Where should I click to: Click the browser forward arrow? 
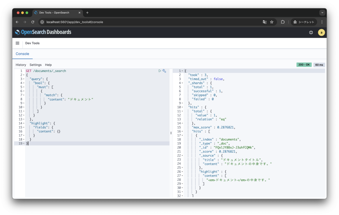(x=25, y=22)
